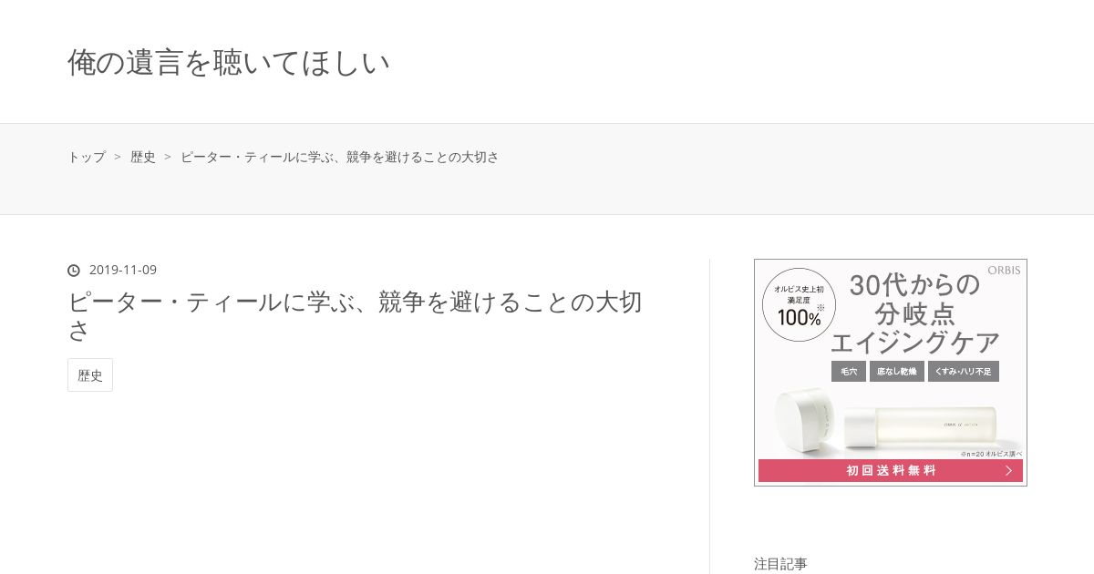This screenshot has width=1094, height=574.
Task: Select the article title in the breadcrumb
Action: click(x=340, y=157)
